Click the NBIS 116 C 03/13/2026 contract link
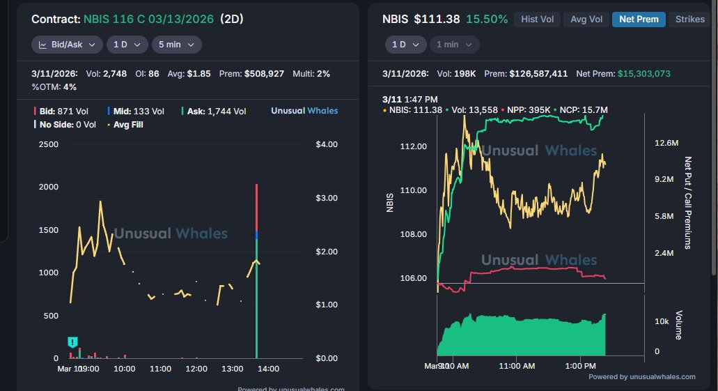This screenshot has width=718, height=391. (x=148, y=20)
